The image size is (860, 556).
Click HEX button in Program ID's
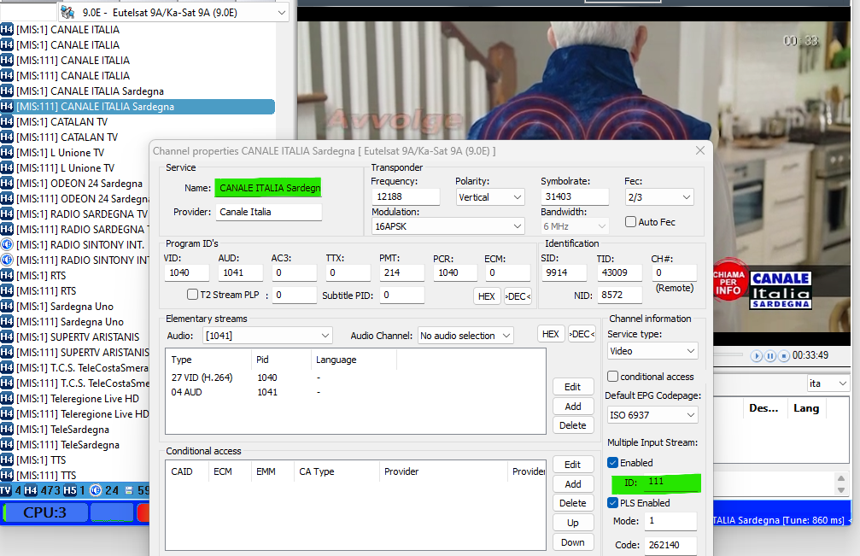click(487, 296)
